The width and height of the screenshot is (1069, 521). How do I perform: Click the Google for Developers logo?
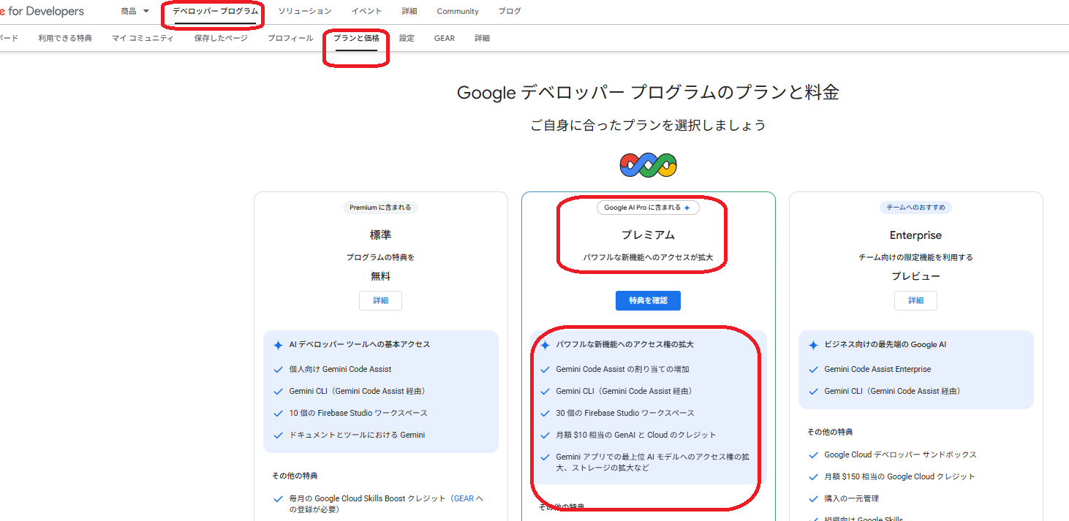pyautogui.click(x=42, y=11)
